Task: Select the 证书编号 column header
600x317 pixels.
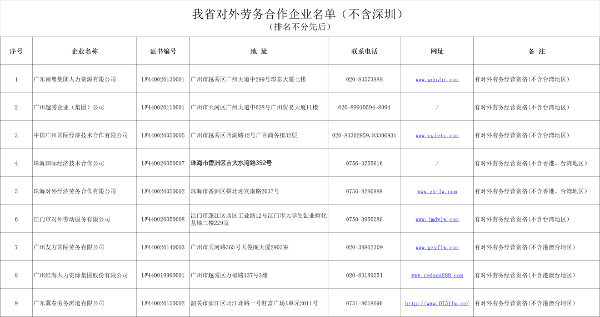Action: [163, 51]
